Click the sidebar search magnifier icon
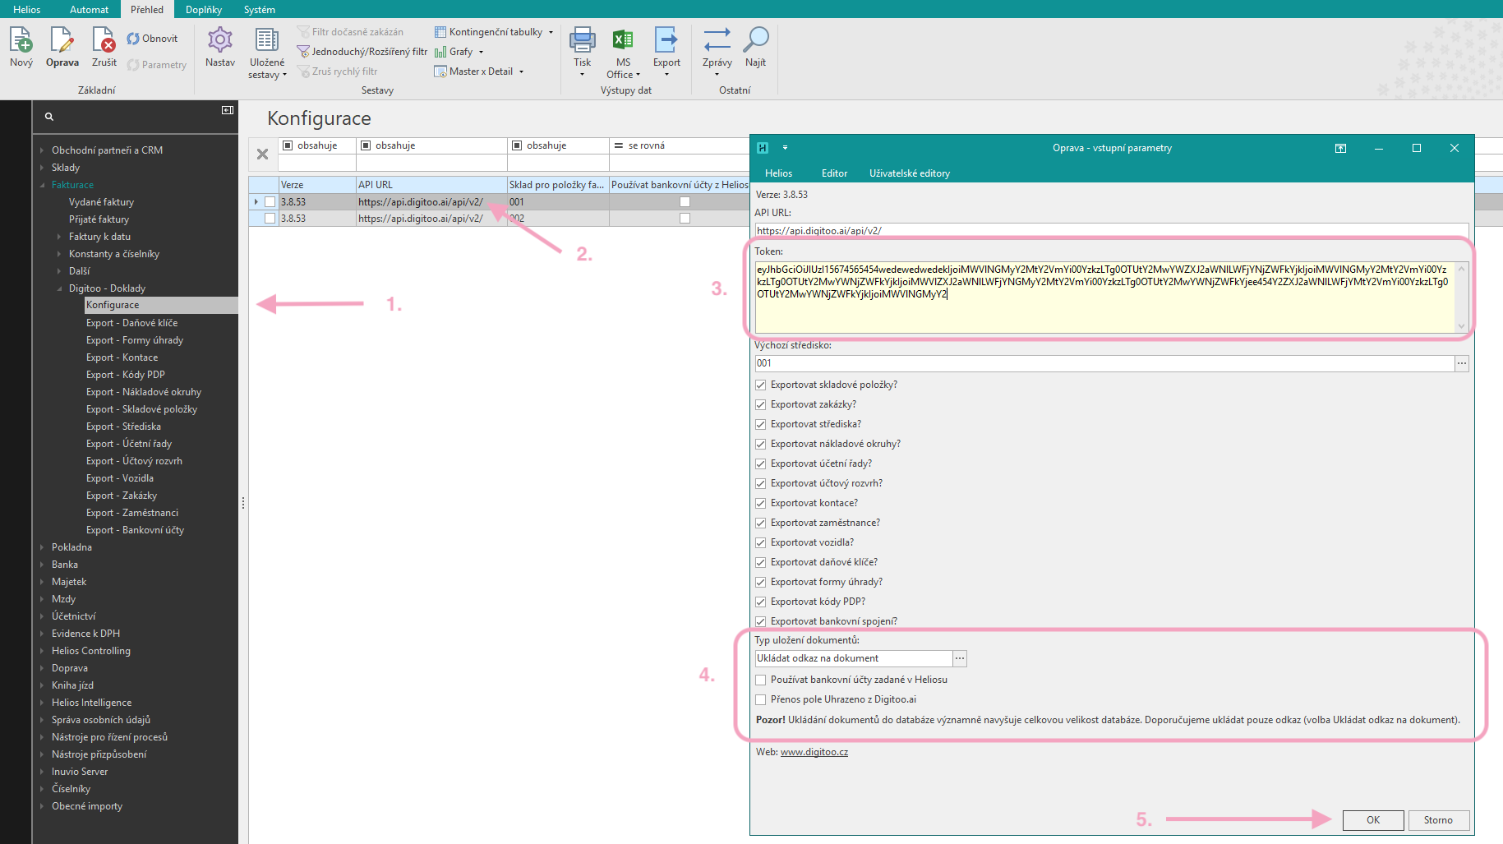This screenshot has width=1503, height=844. click(49, 117)
